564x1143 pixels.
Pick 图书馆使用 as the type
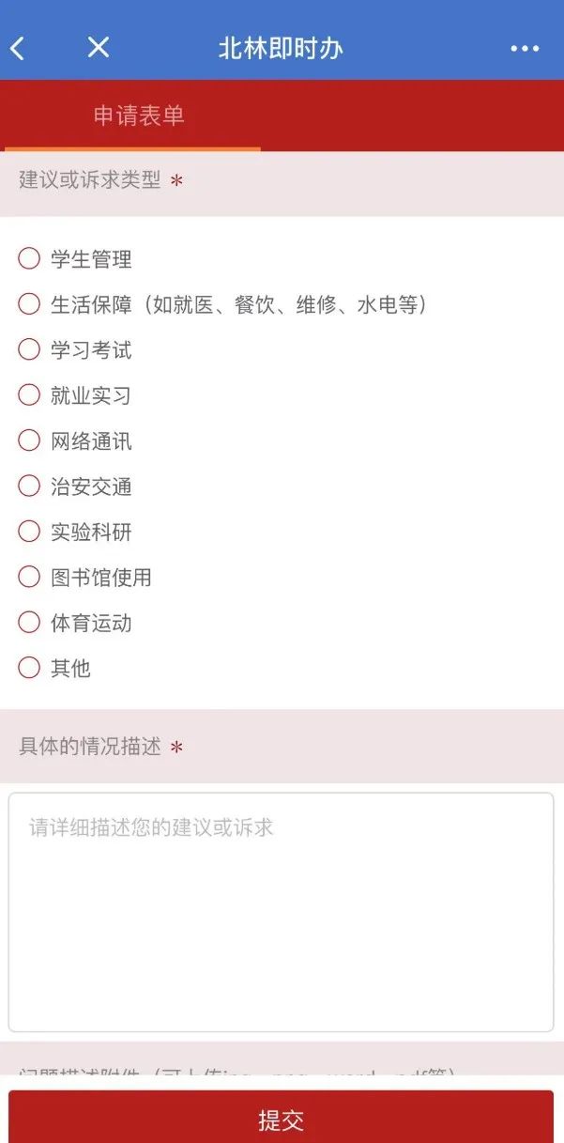point(29,577)
